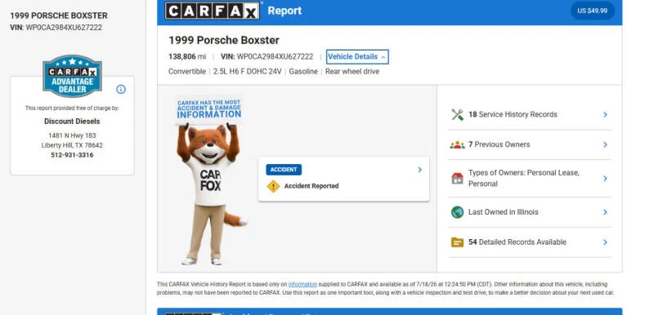Click the 2.5L H6 F DOHC 24V engine text
Viewport: 654px width, 315px height.
248,72
